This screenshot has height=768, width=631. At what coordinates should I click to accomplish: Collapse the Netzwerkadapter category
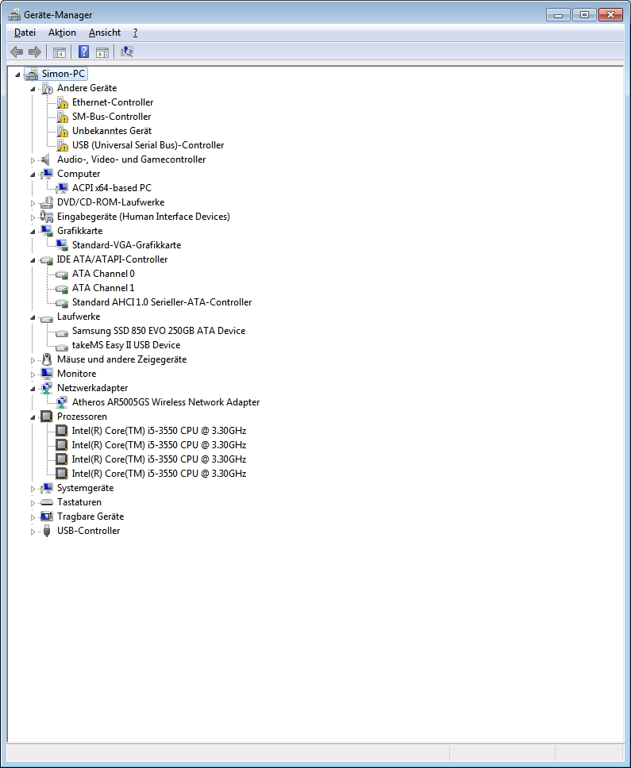(33, 389)
